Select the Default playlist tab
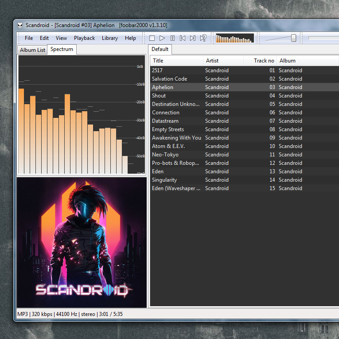The width and height of the screenshot is (339, 339). [x=160, y=49]
